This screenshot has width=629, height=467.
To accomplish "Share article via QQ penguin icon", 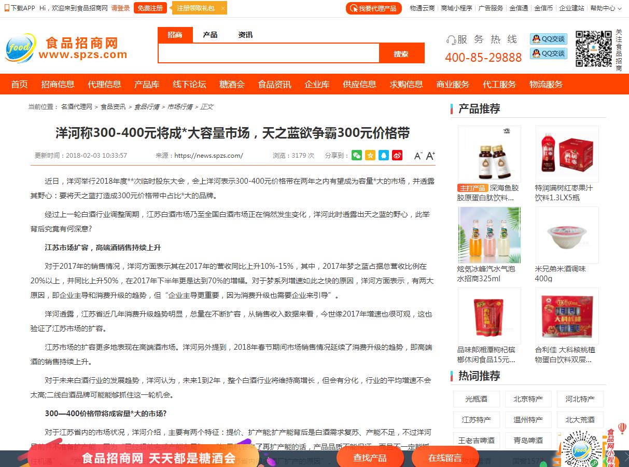I will point(383,155).
